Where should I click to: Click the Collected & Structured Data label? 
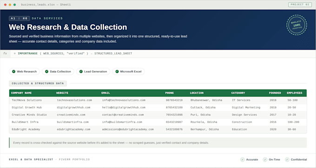[x=38, y=83]
